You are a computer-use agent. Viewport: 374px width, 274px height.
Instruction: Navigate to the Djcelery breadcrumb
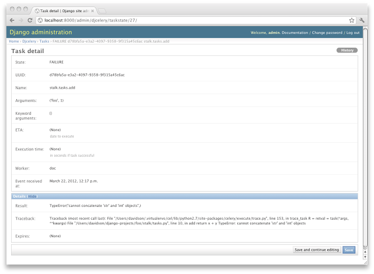click(29, 41)
